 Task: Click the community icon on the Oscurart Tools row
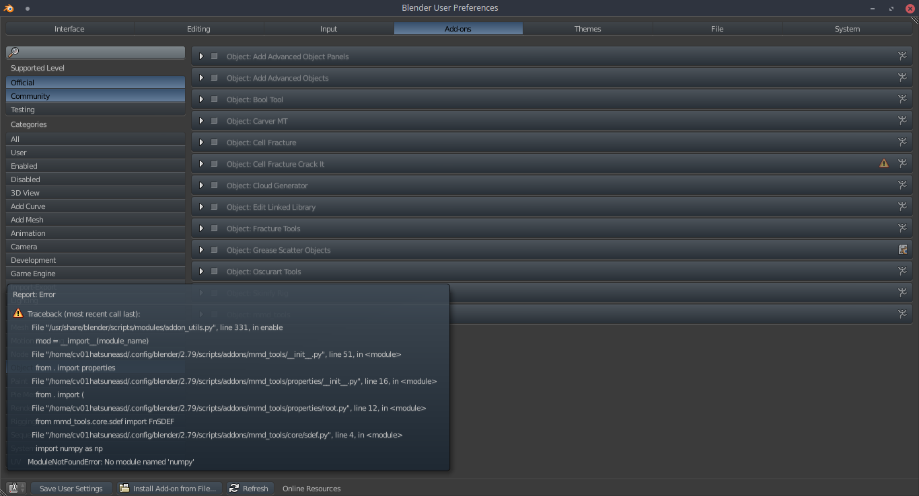tap(902, 271)
